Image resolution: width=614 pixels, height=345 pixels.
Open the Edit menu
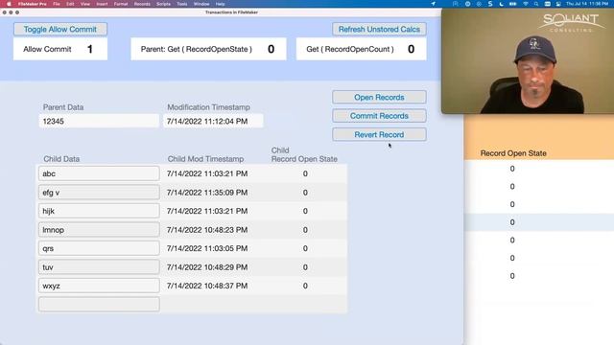(70, 4)
